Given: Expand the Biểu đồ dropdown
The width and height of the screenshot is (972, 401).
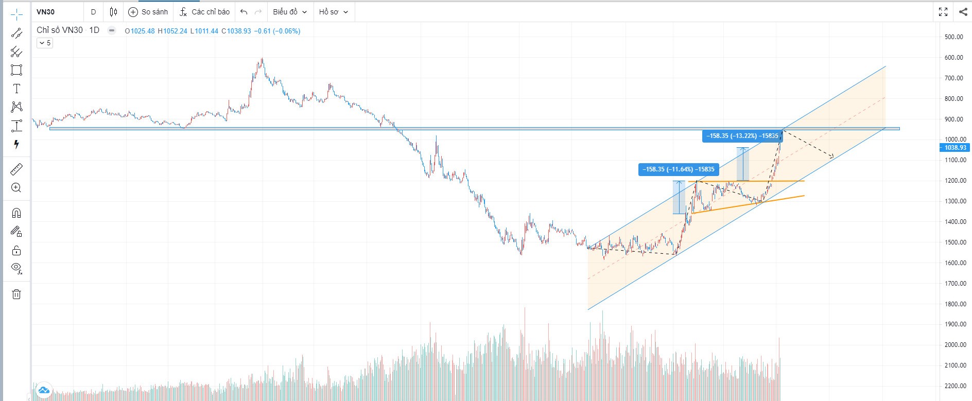Looking at the screenshot, I should pyautogui.click(x=289, y=12).
